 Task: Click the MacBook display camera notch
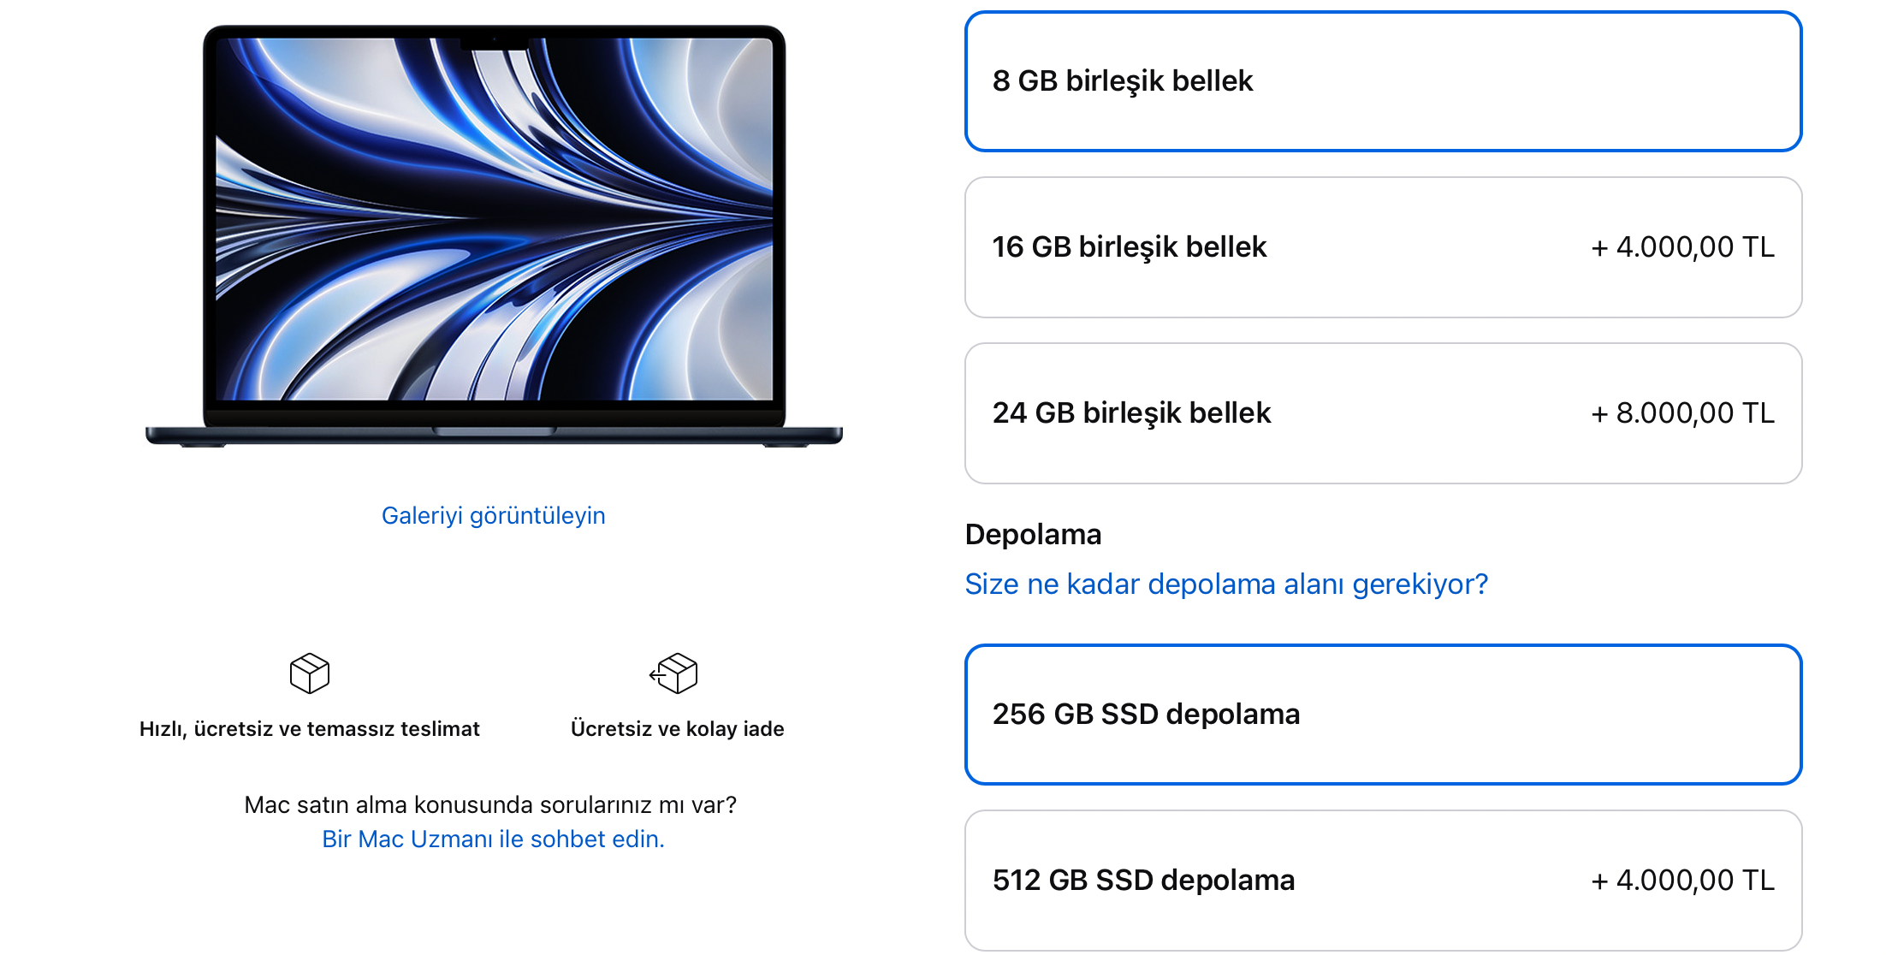(x=494, y=42)
